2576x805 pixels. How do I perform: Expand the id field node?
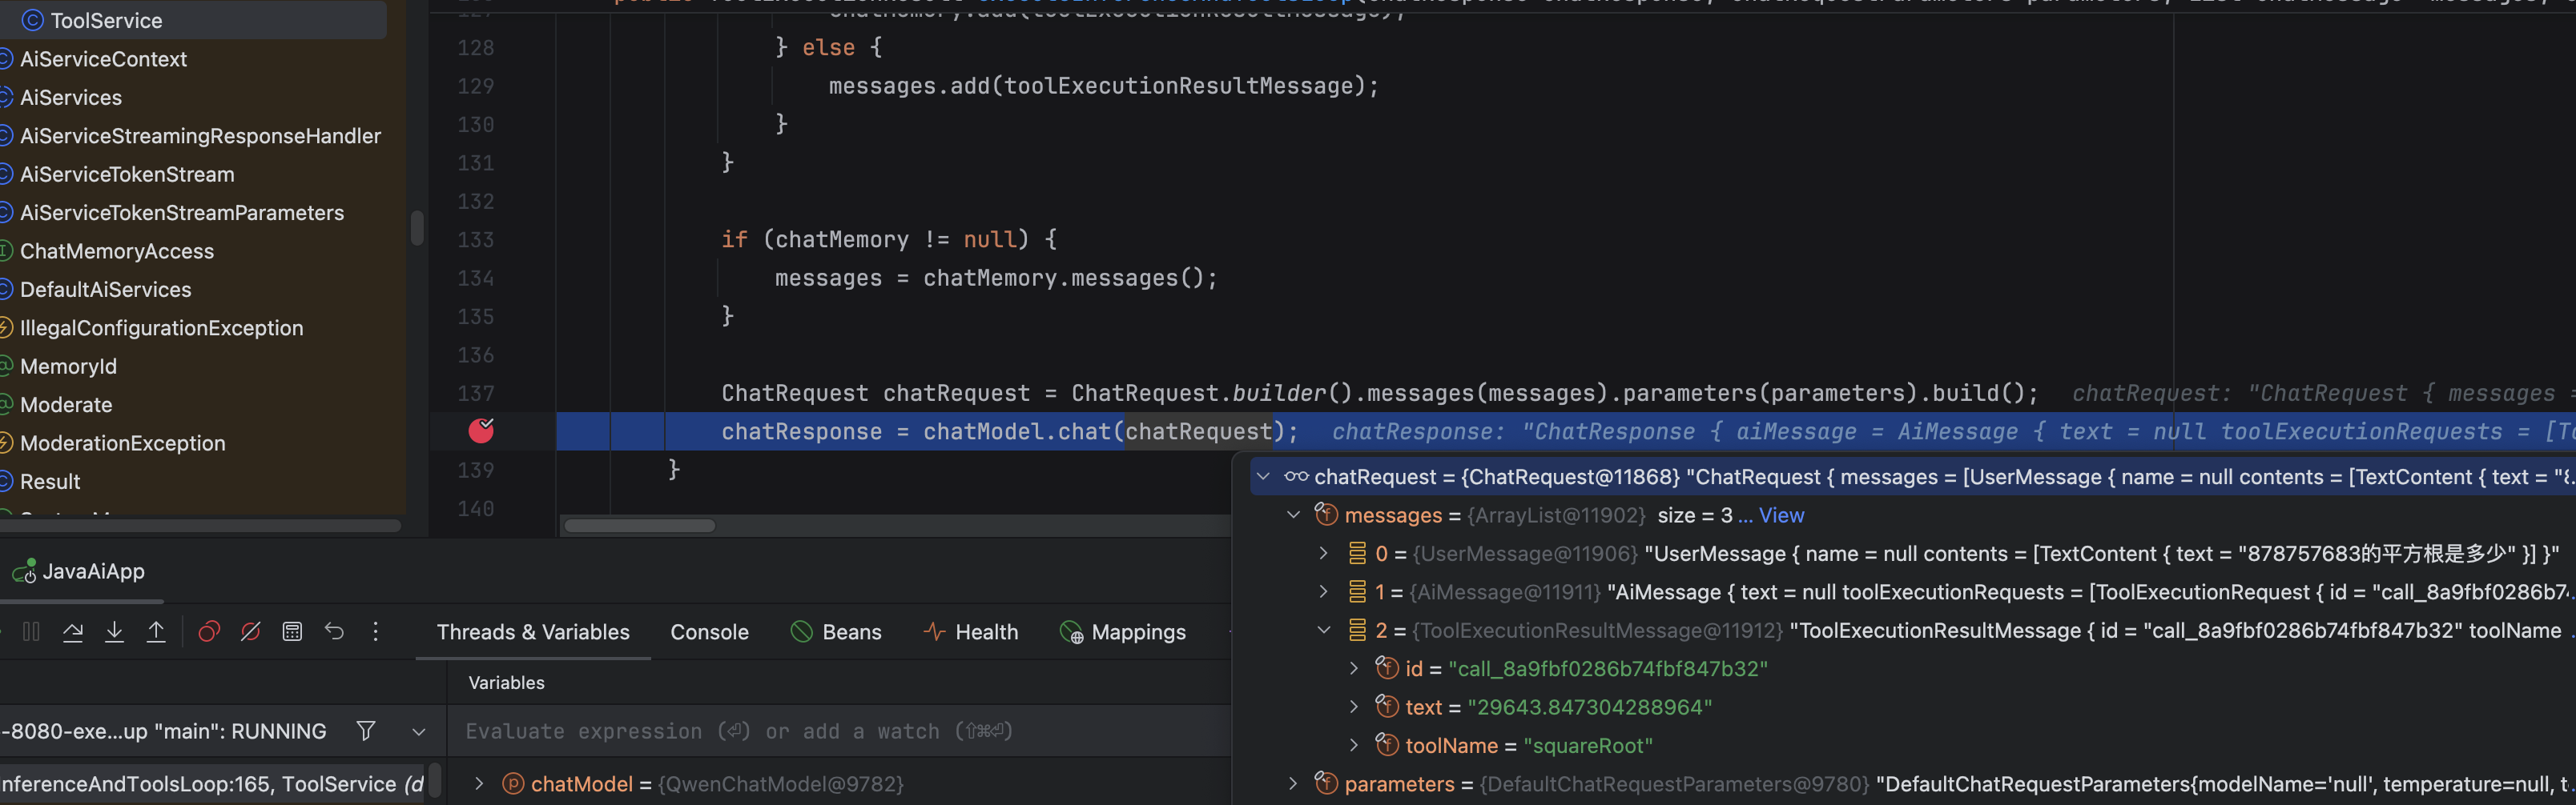click(x=1354, y=668)
